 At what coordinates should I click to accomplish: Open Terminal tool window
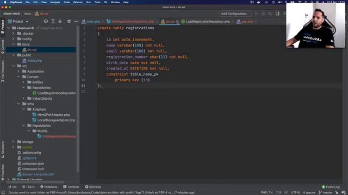click(x=71, y=187)
